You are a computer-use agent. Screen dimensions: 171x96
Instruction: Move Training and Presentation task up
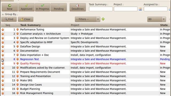tap(3, 76)
